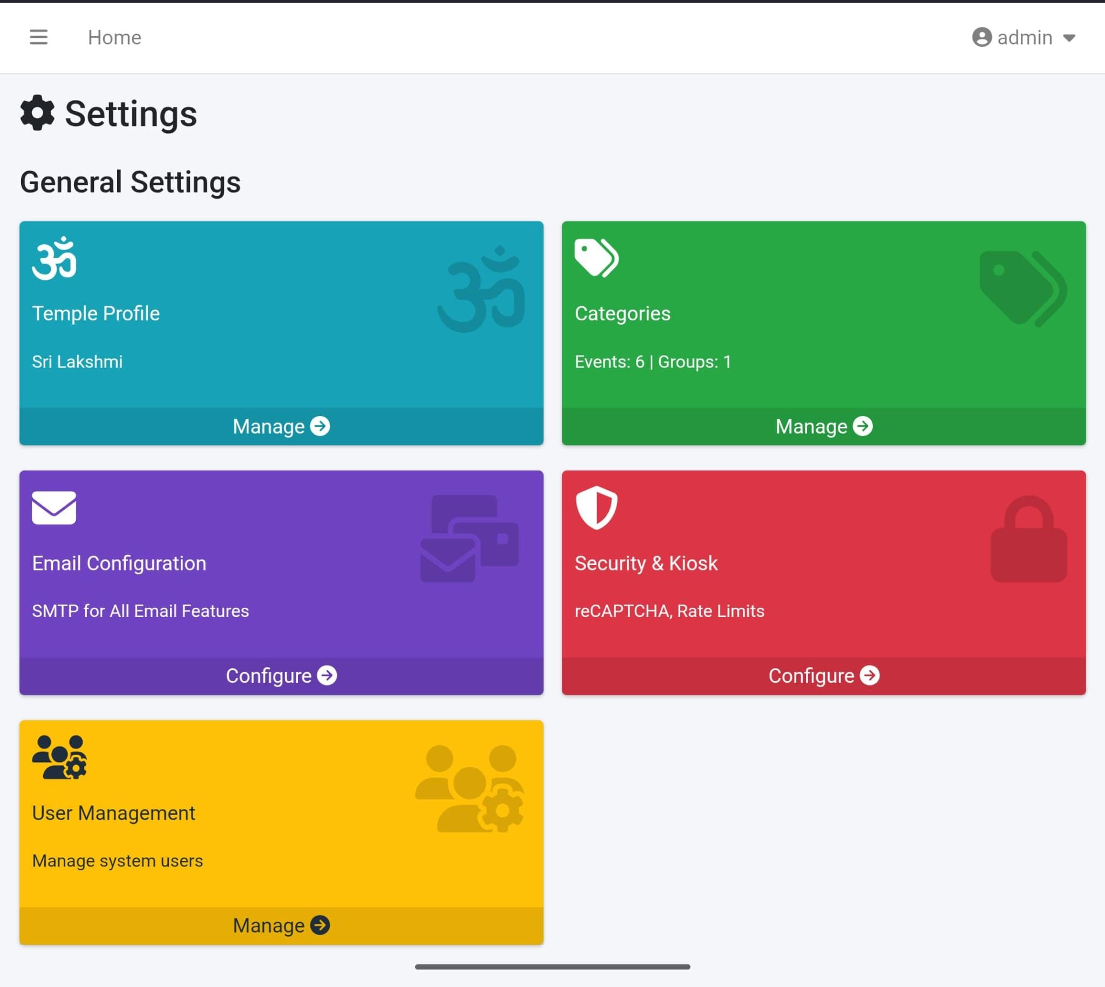Click the gear icon beside the Settings heading

click(x=36, y=113)
